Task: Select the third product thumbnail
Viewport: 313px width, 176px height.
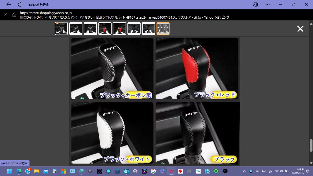Action: point(90,28)
